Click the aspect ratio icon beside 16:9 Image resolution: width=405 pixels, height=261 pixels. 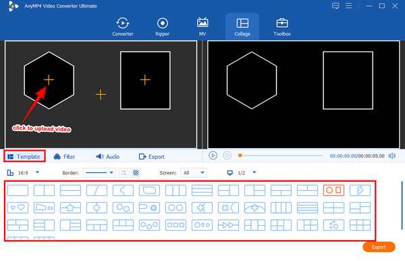(10, 172)
